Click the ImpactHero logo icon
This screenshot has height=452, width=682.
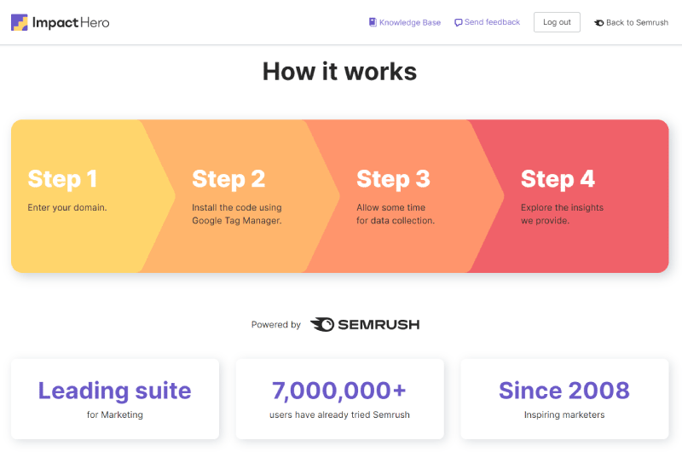pos(19,22)
